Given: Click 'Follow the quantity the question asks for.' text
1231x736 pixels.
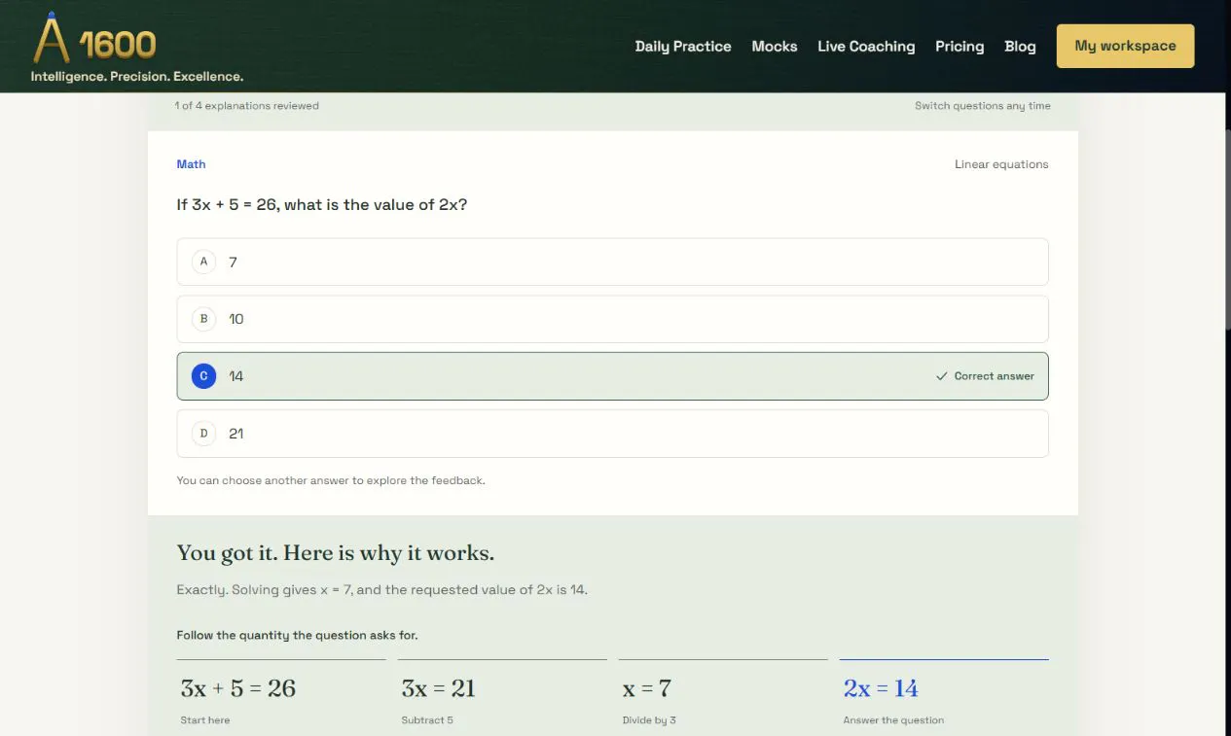Looking at the screenshot, I should point(297,635).
